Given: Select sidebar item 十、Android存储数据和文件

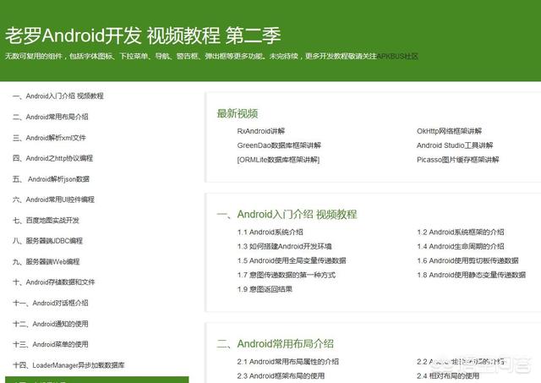Looking at the screenshot, I should point(53,282).
